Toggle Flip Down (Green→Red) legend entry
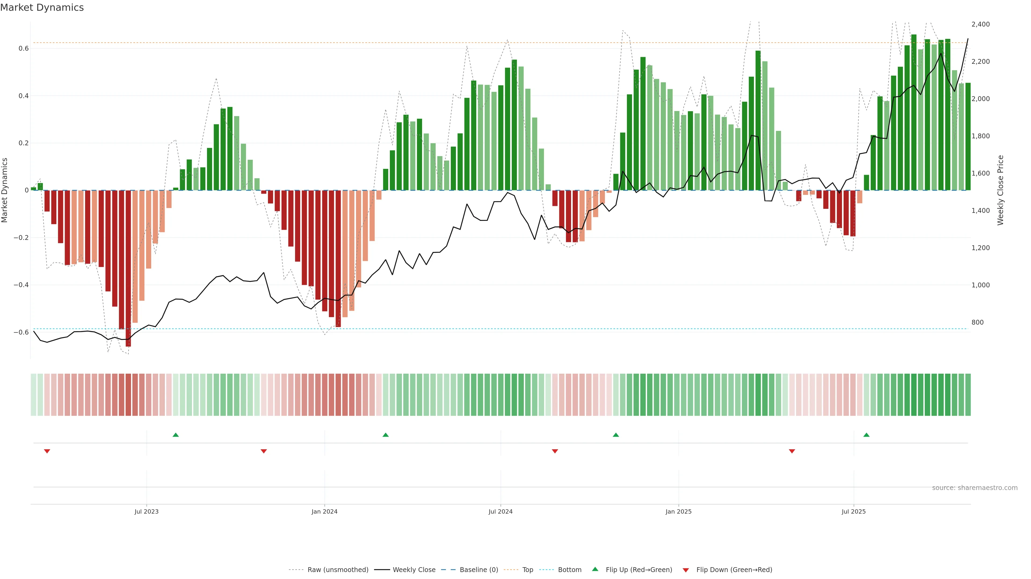1031x579 pixels. [x=734, y=570]
